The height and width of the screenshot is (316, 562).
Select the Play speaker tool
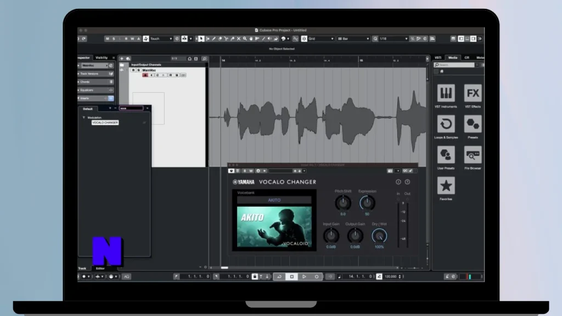[x=269, y=39]
